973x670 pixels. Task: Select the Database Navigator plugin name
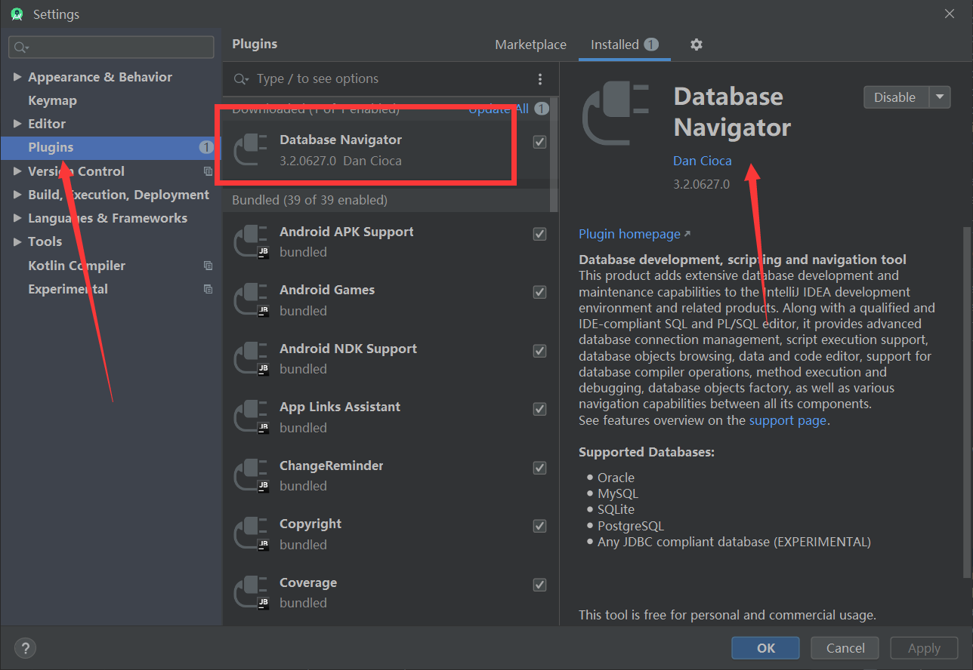pos(341,140)
